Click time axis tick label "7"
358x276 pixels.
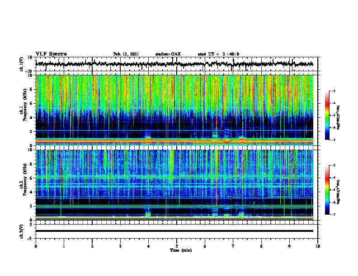233,246
